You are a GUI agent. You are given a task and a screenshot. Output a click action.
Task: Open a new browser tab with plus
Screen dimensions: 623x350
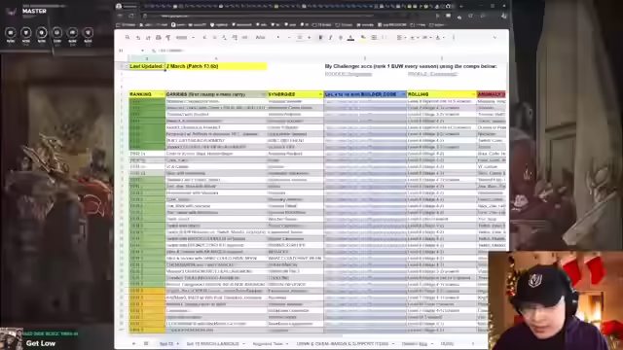[x=461, y=6]
